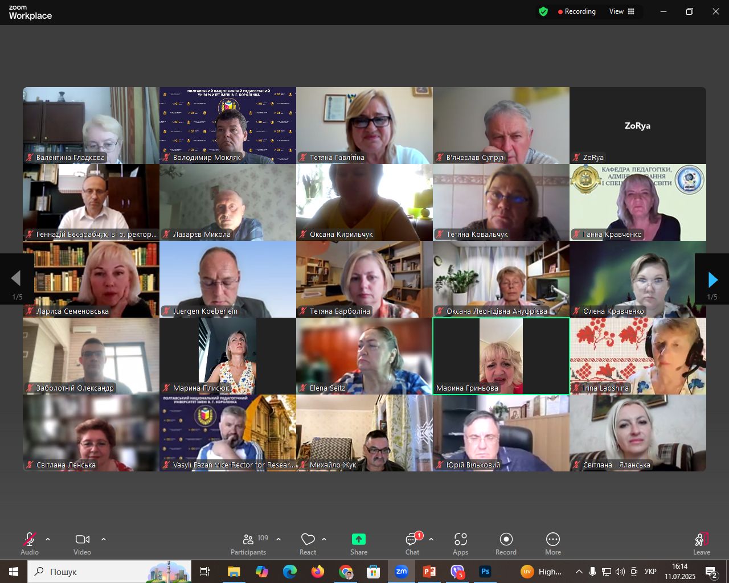Expand the arrow next to React
729x583 pixels.
tap(324, 539)
